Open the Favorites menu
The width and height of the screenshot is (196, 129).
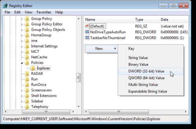[44, 12]
